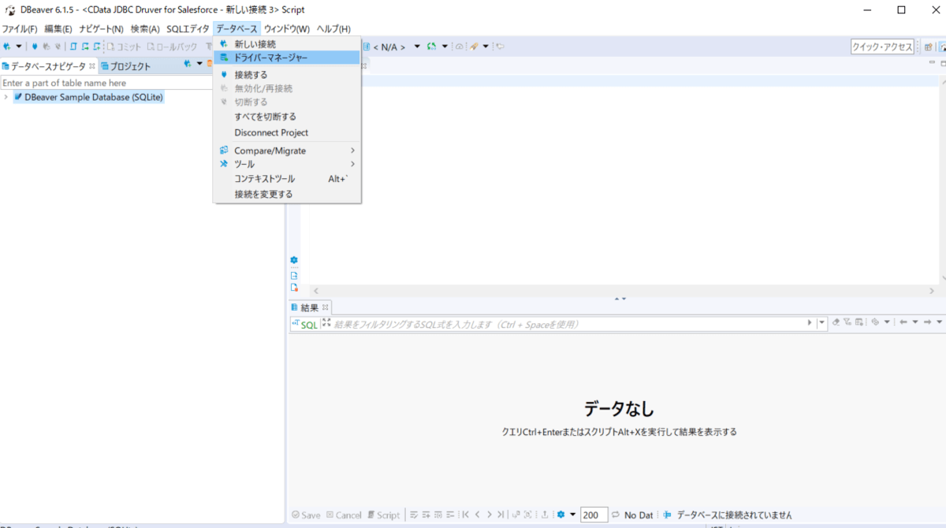This screenshot has width=946, height=528.
Task: Click the Cancel button in results toolbar
Action: pyautogui.click(x=344, y=515)
